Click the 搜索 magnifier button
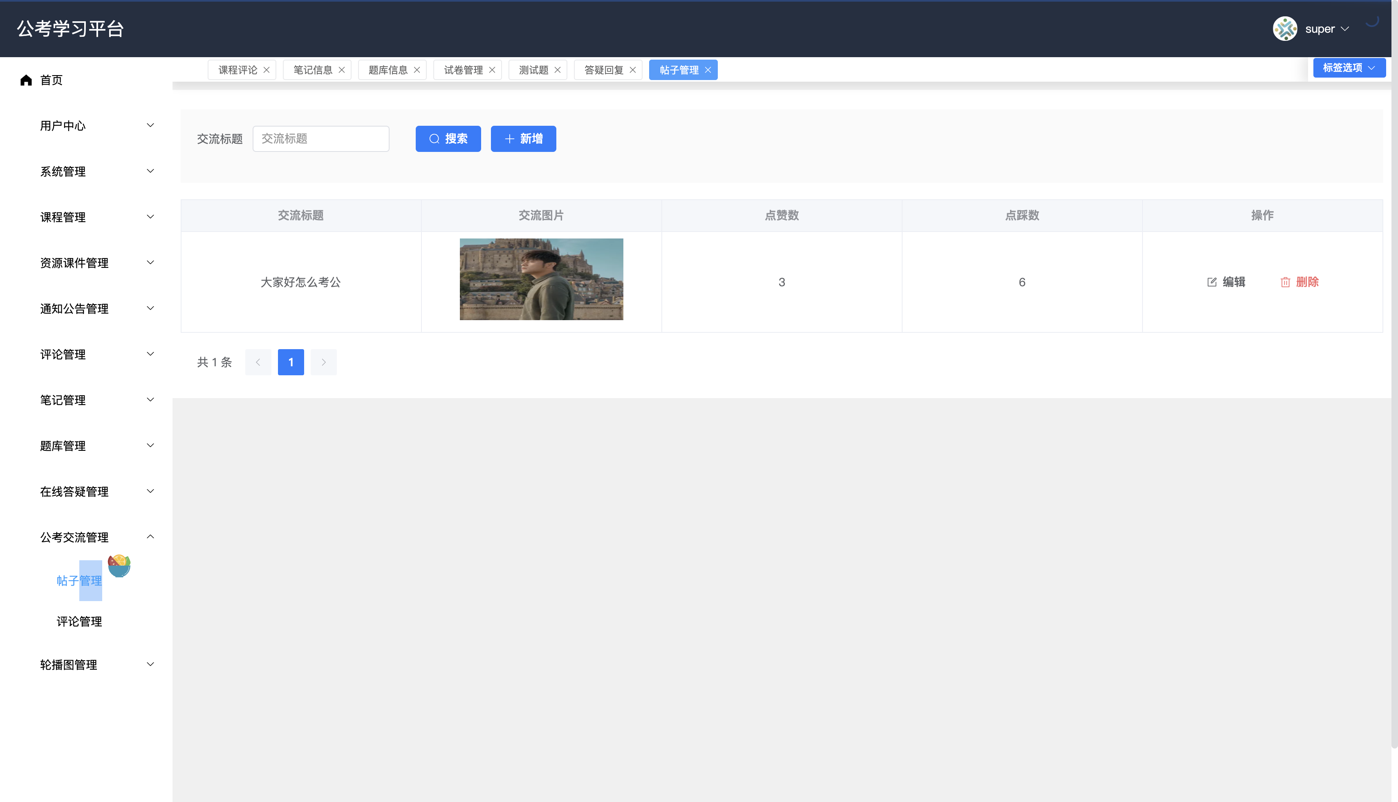Image resolution: width=1398 pixels, height=802 pixels. coord(448,139)
